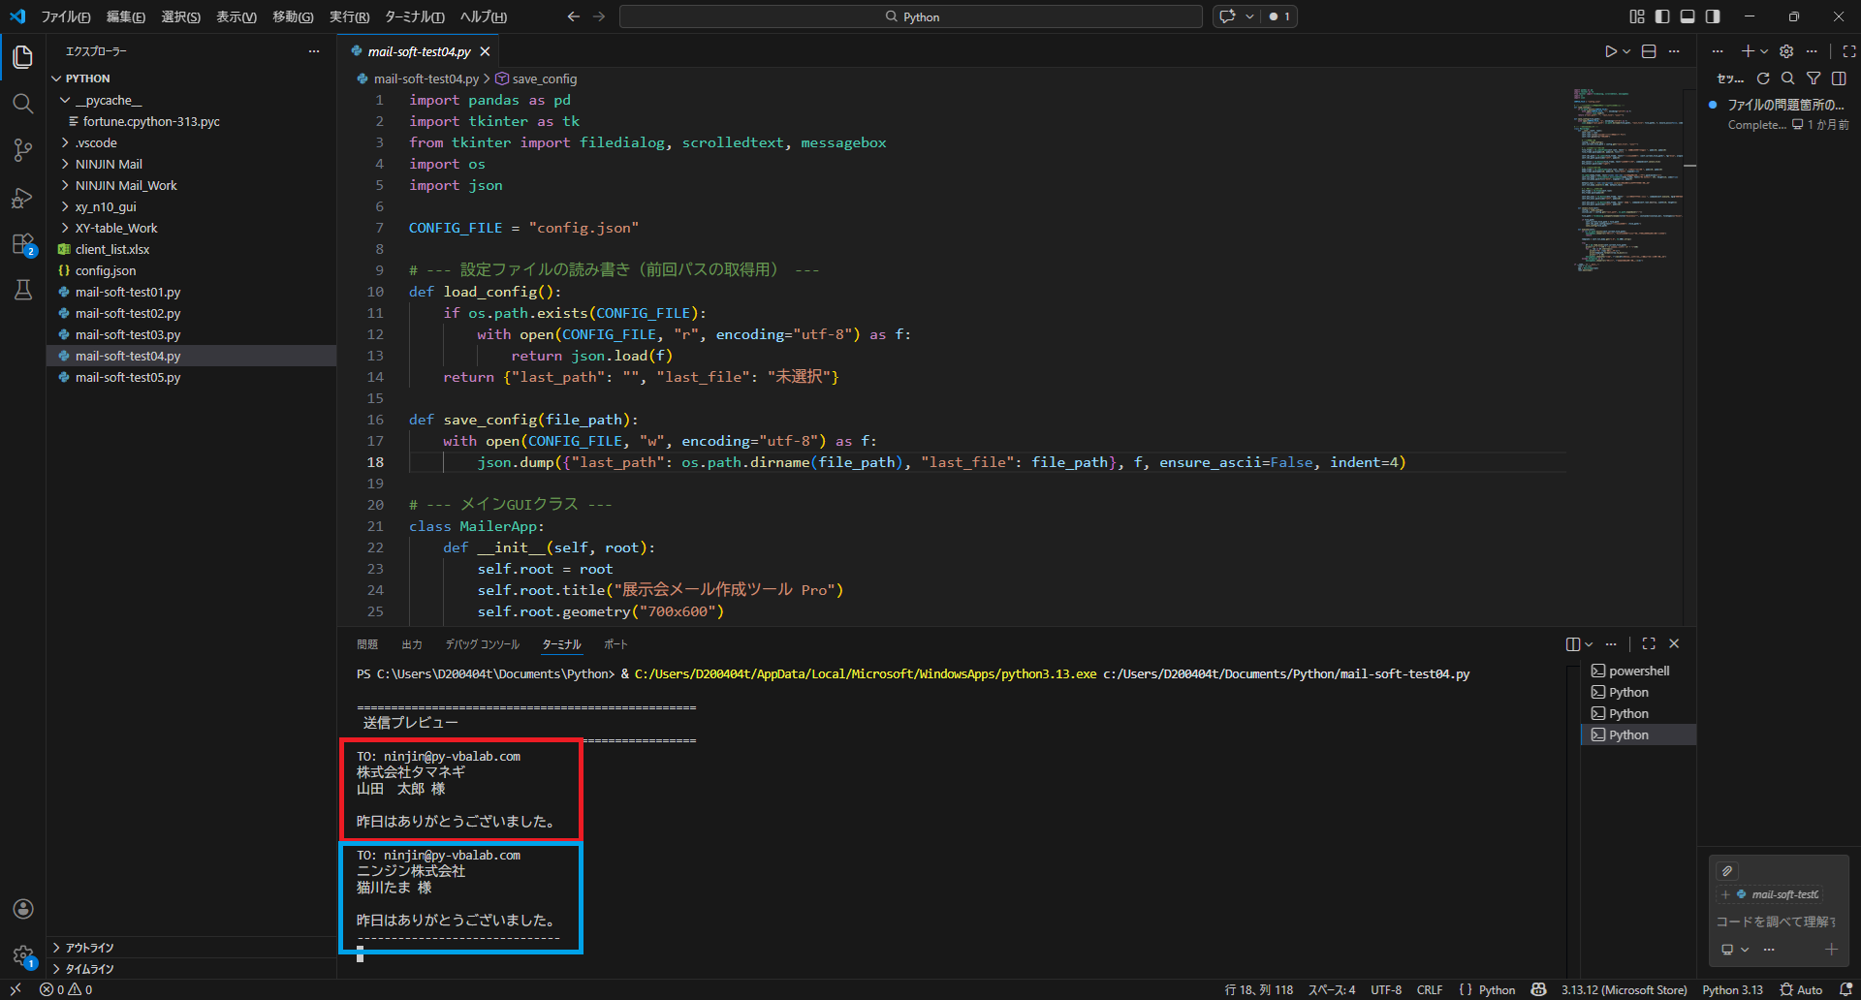Screen dimensions: 1861x1000
Task: Toggle the bottom panel layout button
Action: click(1688, 16)
